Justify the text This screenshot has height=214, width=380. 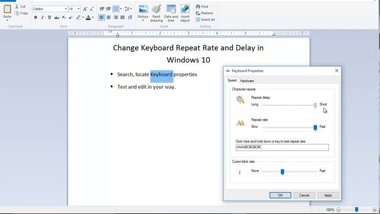(123, 17)
